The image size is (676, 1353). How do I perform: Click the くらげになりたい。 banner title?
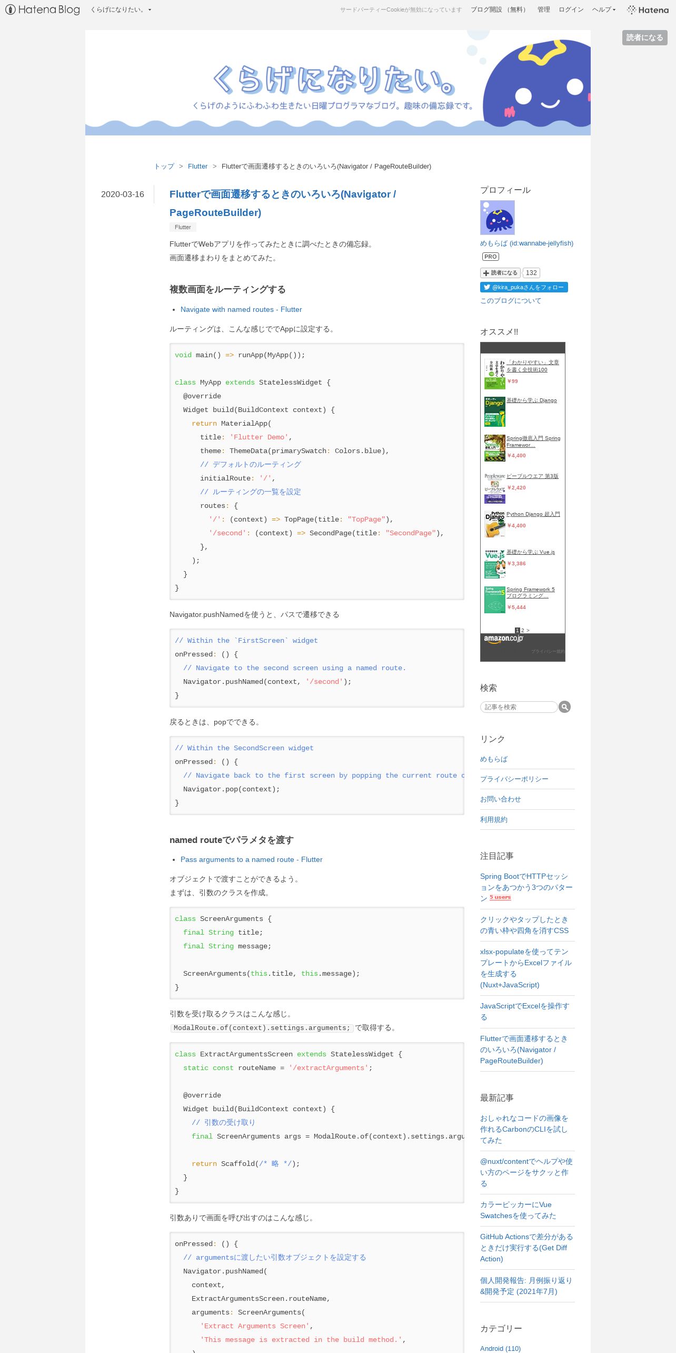334,79
